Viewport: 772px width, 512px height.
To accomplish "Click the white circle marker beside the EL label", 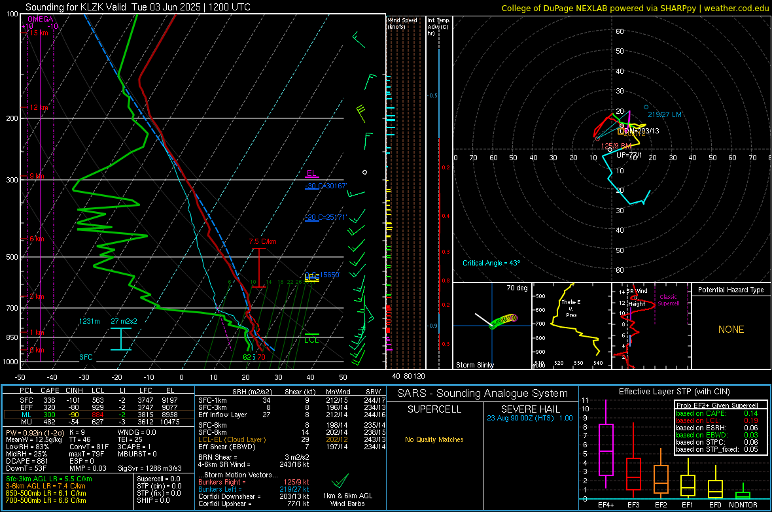I will tap(365, 173).
